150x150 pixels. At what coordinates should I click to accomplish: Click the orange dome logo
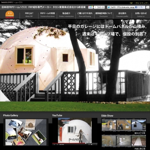pos(10,14)
